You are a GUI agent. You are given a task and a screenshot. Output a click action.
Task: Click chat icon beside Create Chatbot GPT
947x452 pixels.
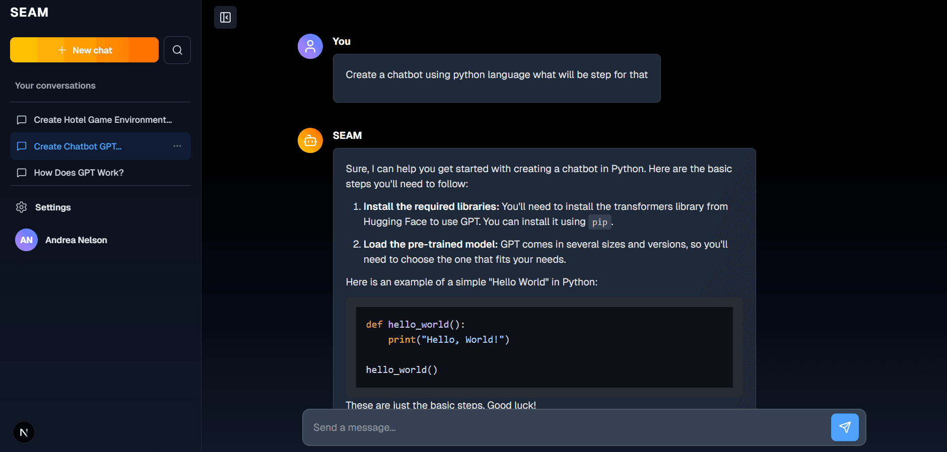22,146
